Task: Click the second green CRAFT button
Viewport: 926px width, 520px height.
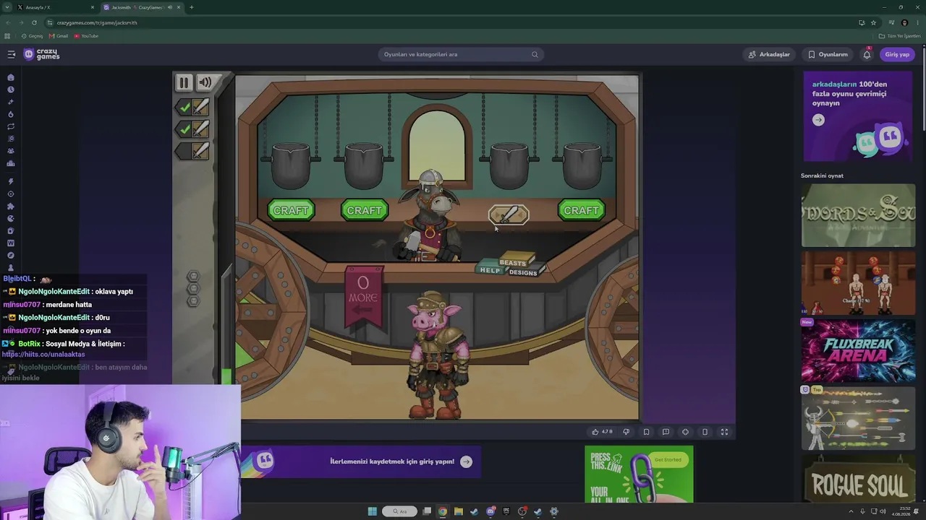Action: (x=364, y=210)
